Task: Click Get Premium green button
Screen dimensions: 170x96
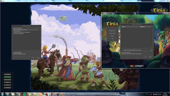Action: 8,77
